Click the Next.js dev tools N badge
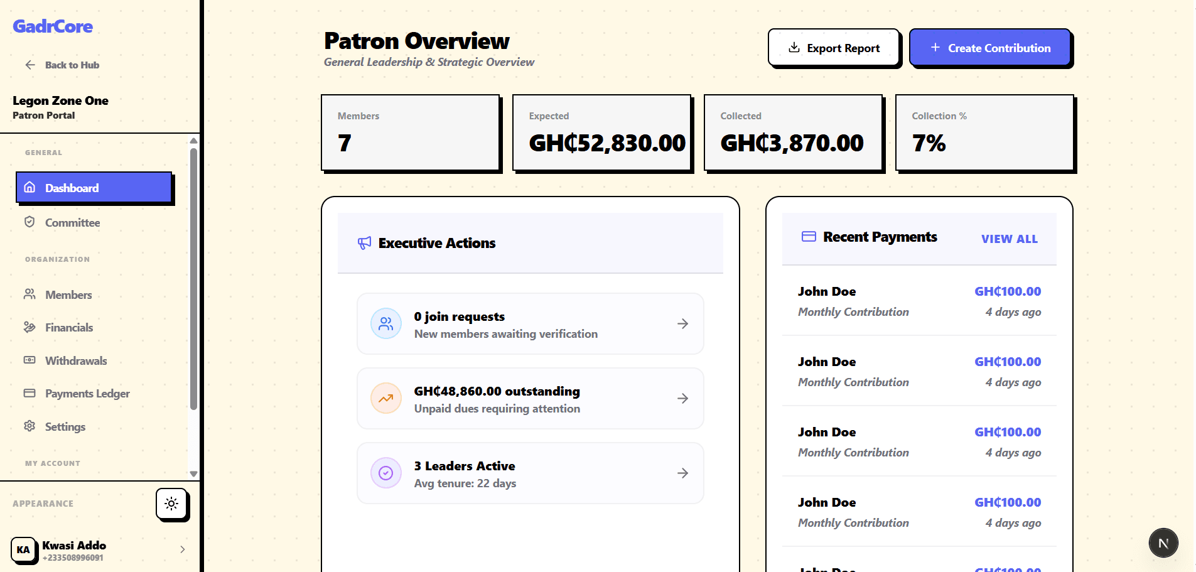 click(1163, 543)
